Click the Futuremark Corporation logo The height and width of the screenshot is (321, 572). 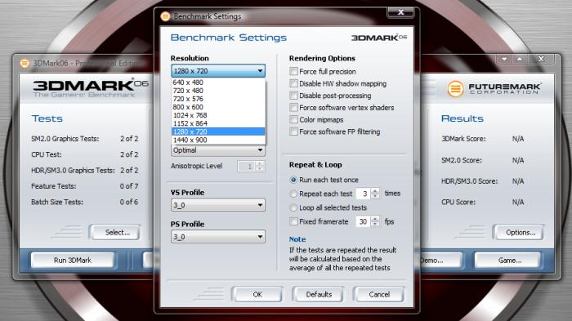[494, 89]
